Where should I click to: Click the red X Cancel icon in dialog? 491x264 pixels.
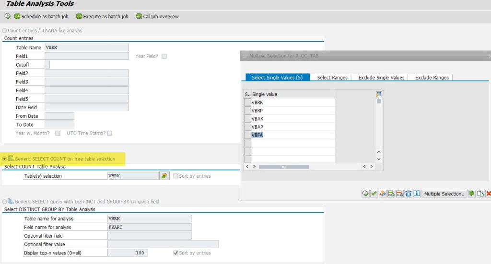(x=488, y=194)
